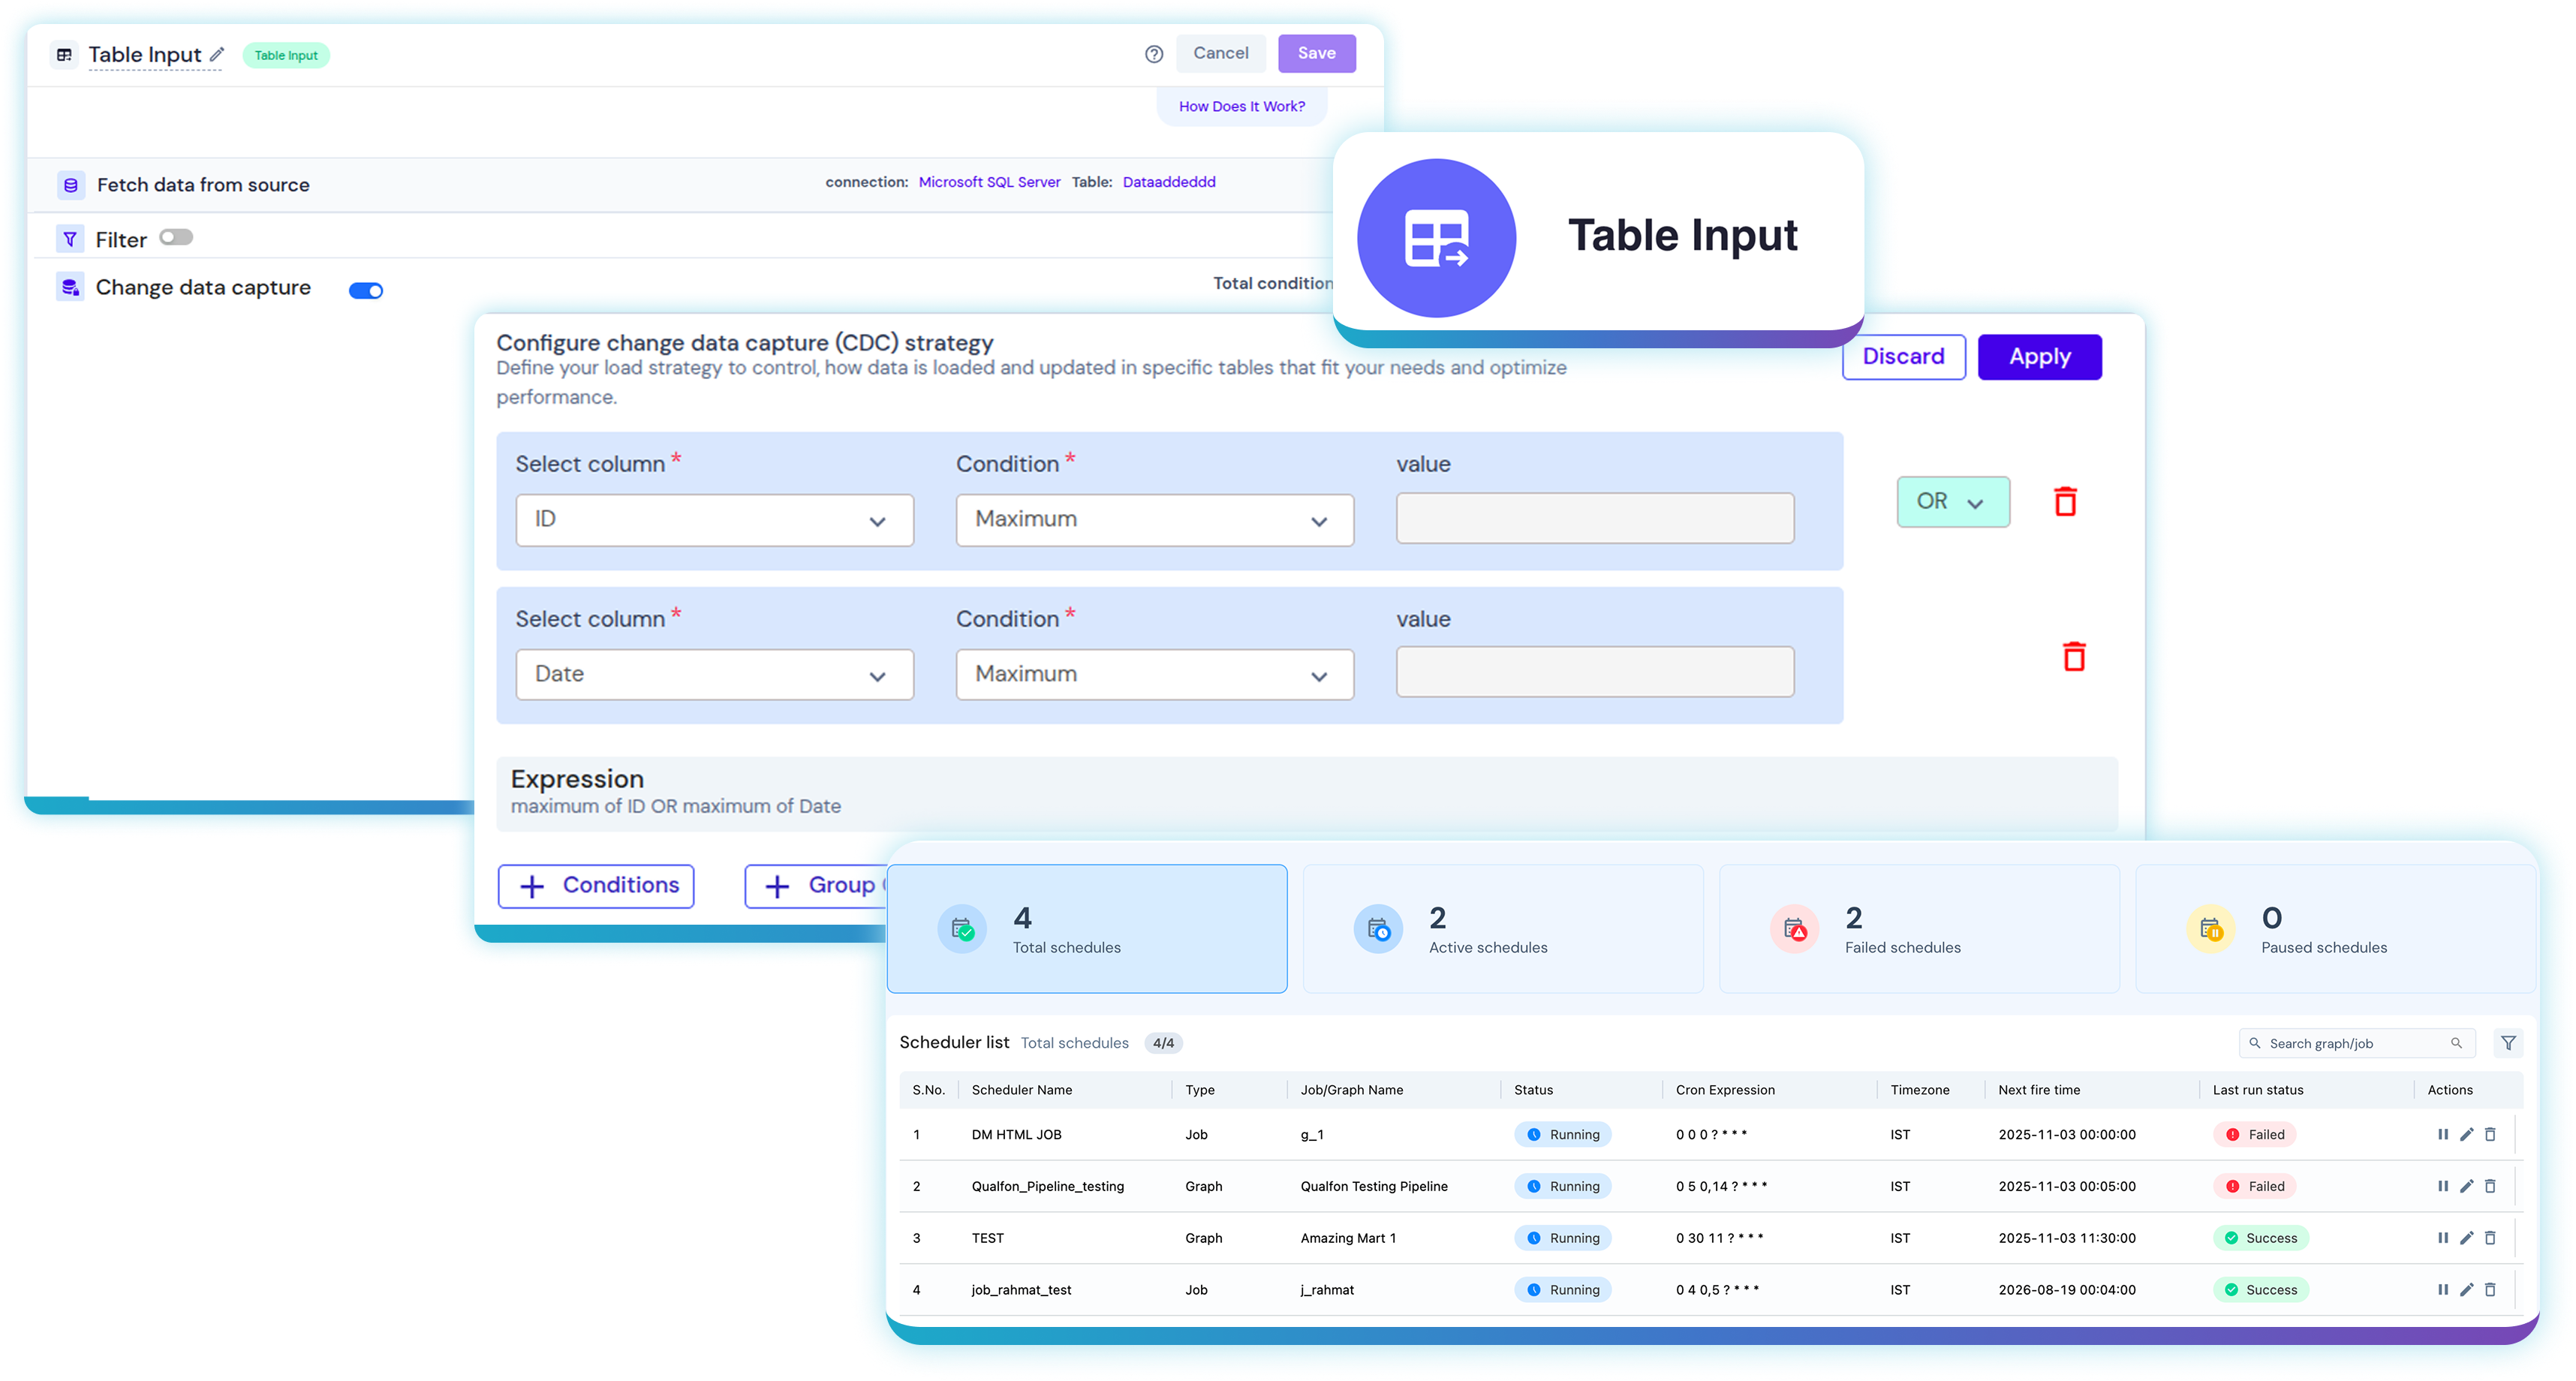Delete the job_rahmat_test schedule
The image size is (2576, 1381).
tap(2490, 1290)
